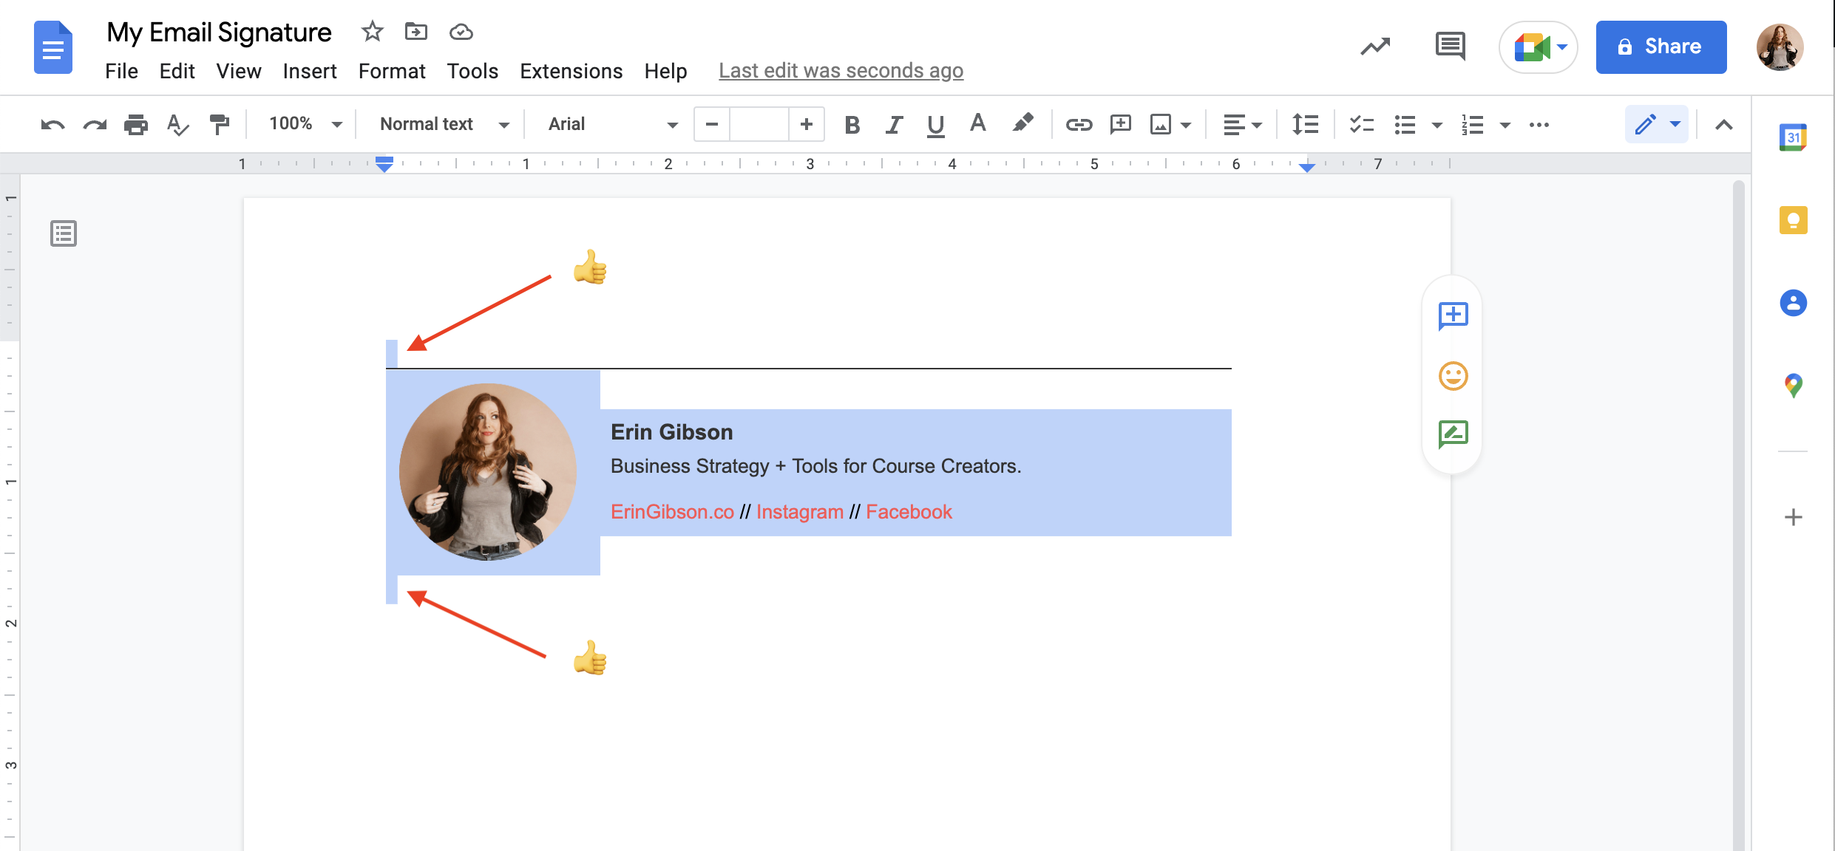Expand the numbered list options arrow
Viewport: 1835px width, 851px height.
click(x=1505, y=126)
